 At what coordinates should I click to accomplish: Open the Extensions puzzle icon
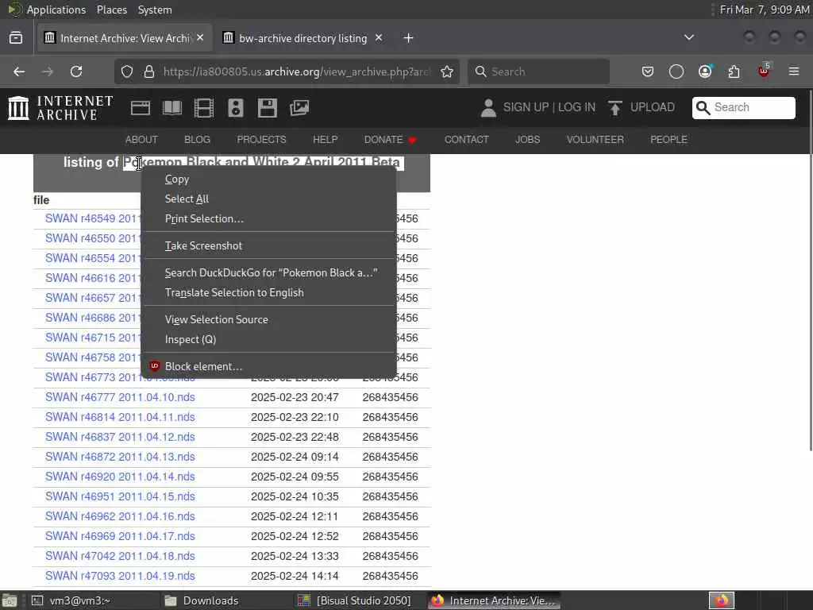click(x=734, y=71)
